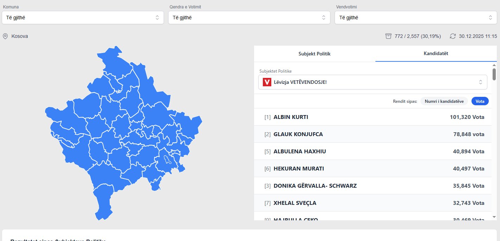Click the Komuna dropdown chevron arrows
500x241 pixels.
(157, 18)
